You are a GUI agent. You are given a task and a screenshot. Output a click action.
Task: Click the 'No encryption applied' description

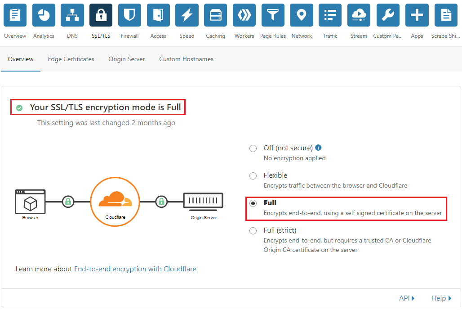[295, 158]
